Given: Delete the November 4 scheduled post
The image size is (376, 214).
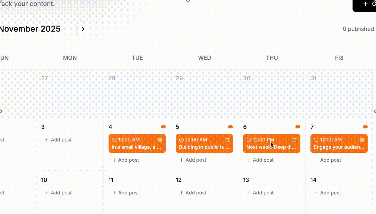Looking at the screenshot, I should coord(160,140).
